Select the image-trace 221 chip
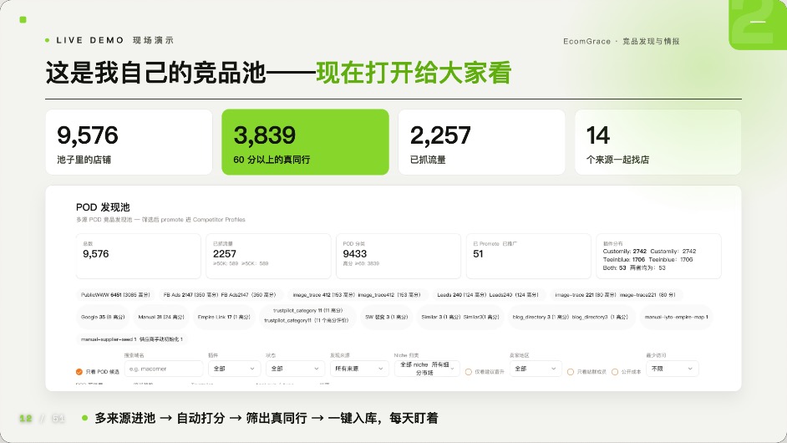The width and height of the screenshot is (787, 443). coord(615,295)
